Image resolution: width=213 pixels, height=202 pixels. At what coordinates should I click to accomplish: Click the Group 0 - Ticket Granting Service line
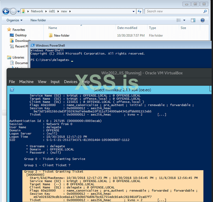[x=55, y=159]
